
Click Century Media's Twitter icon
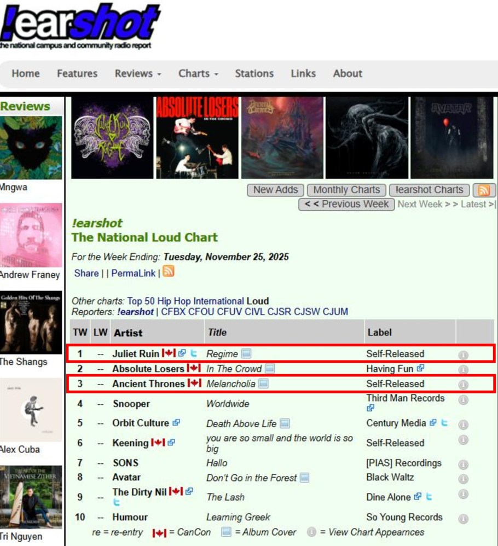[x=444, y=423]
